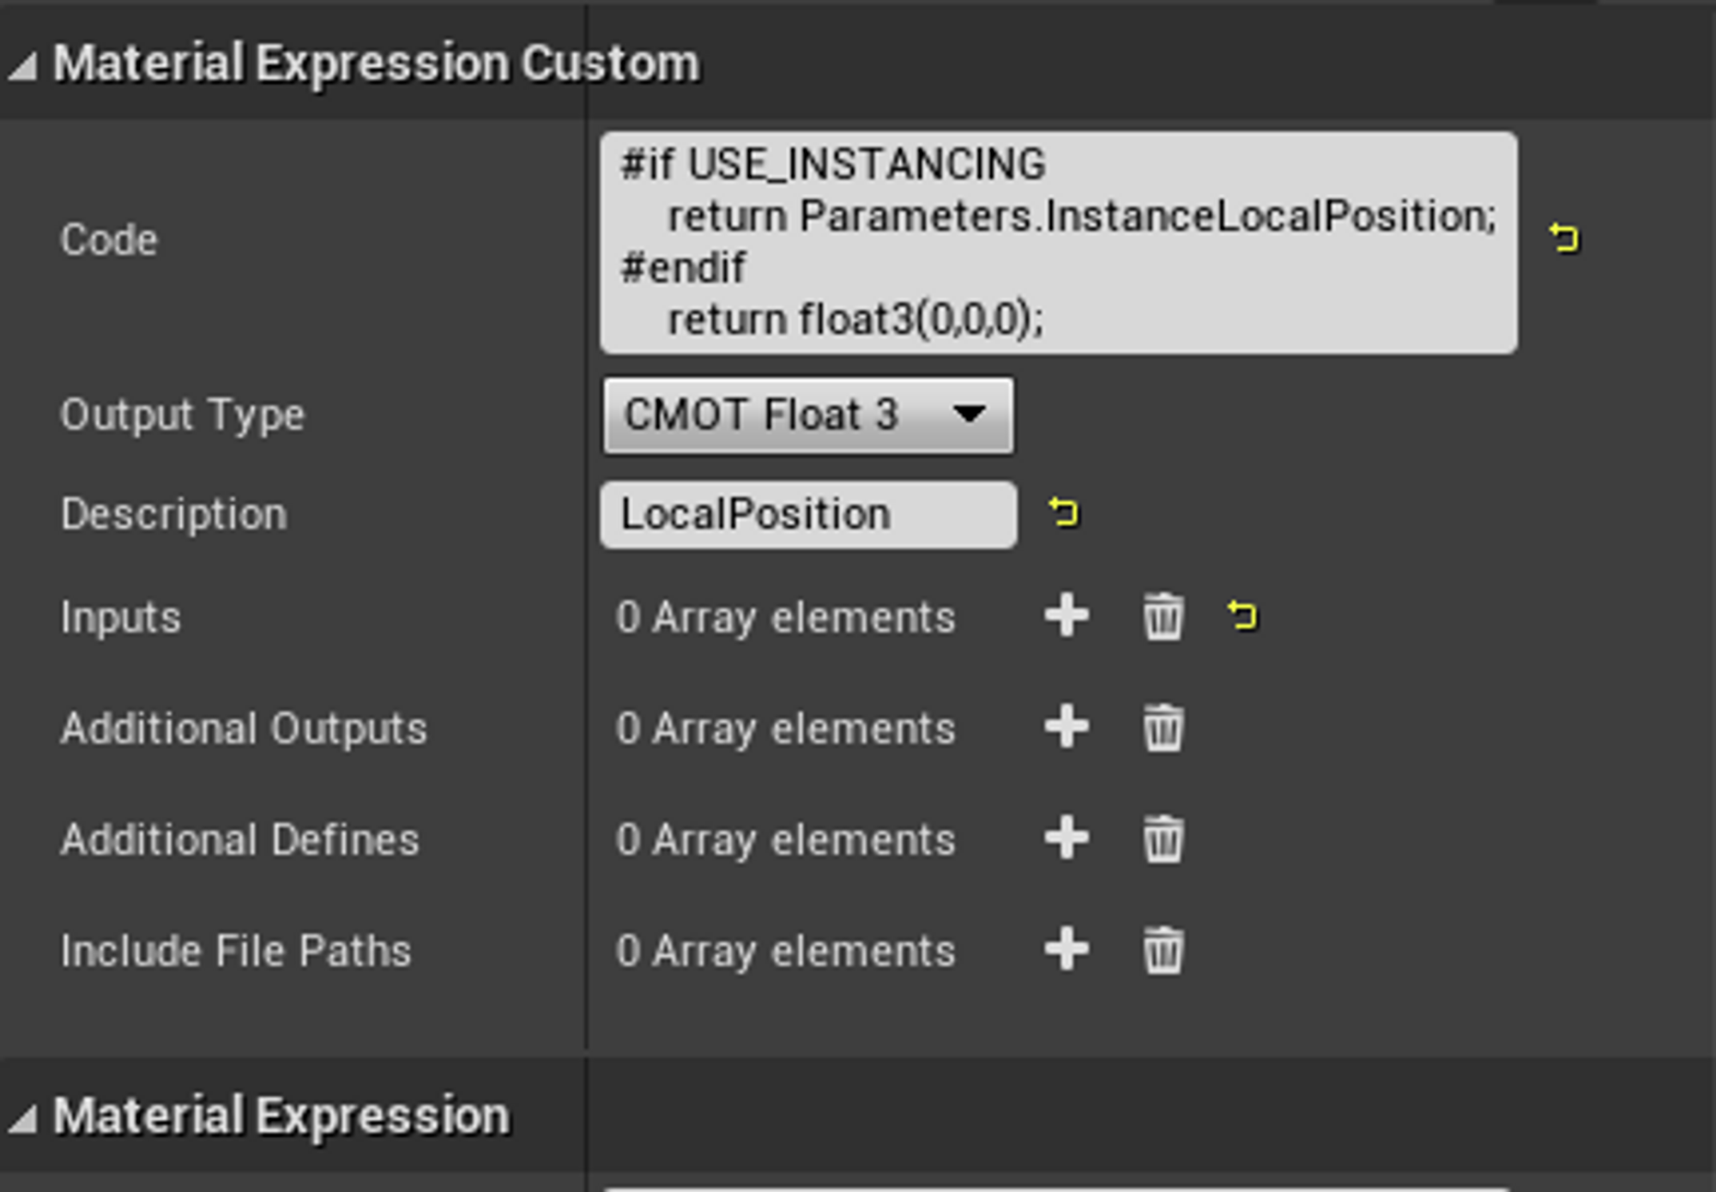The image size is (1716, 1192).
Task: Click the Additional Defines property label
Action: tap(239, 839)
